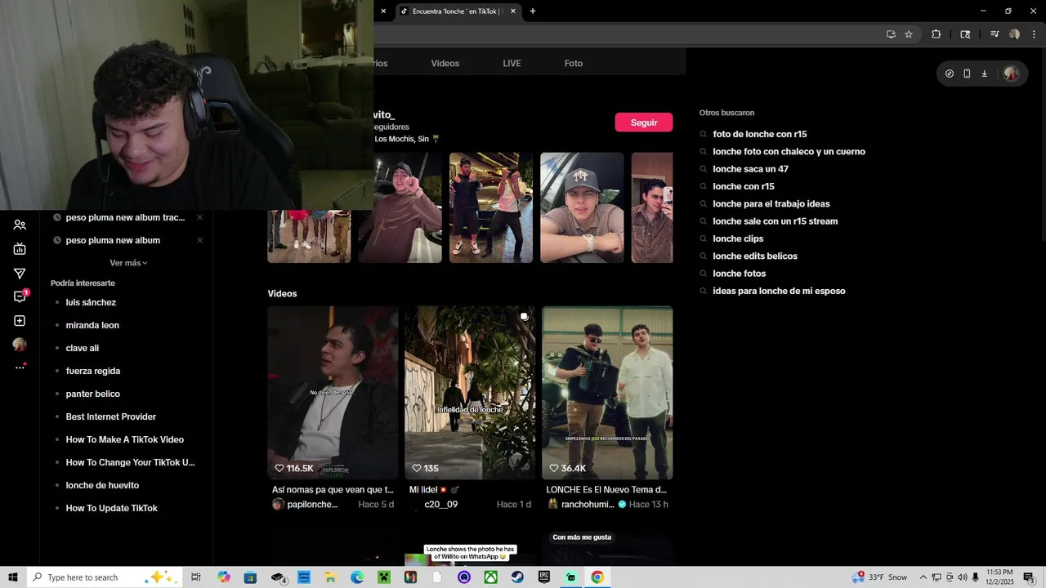The image size is (1046, 588).
Task: Click the phone app icon in top pill
Action: (967, 73)
